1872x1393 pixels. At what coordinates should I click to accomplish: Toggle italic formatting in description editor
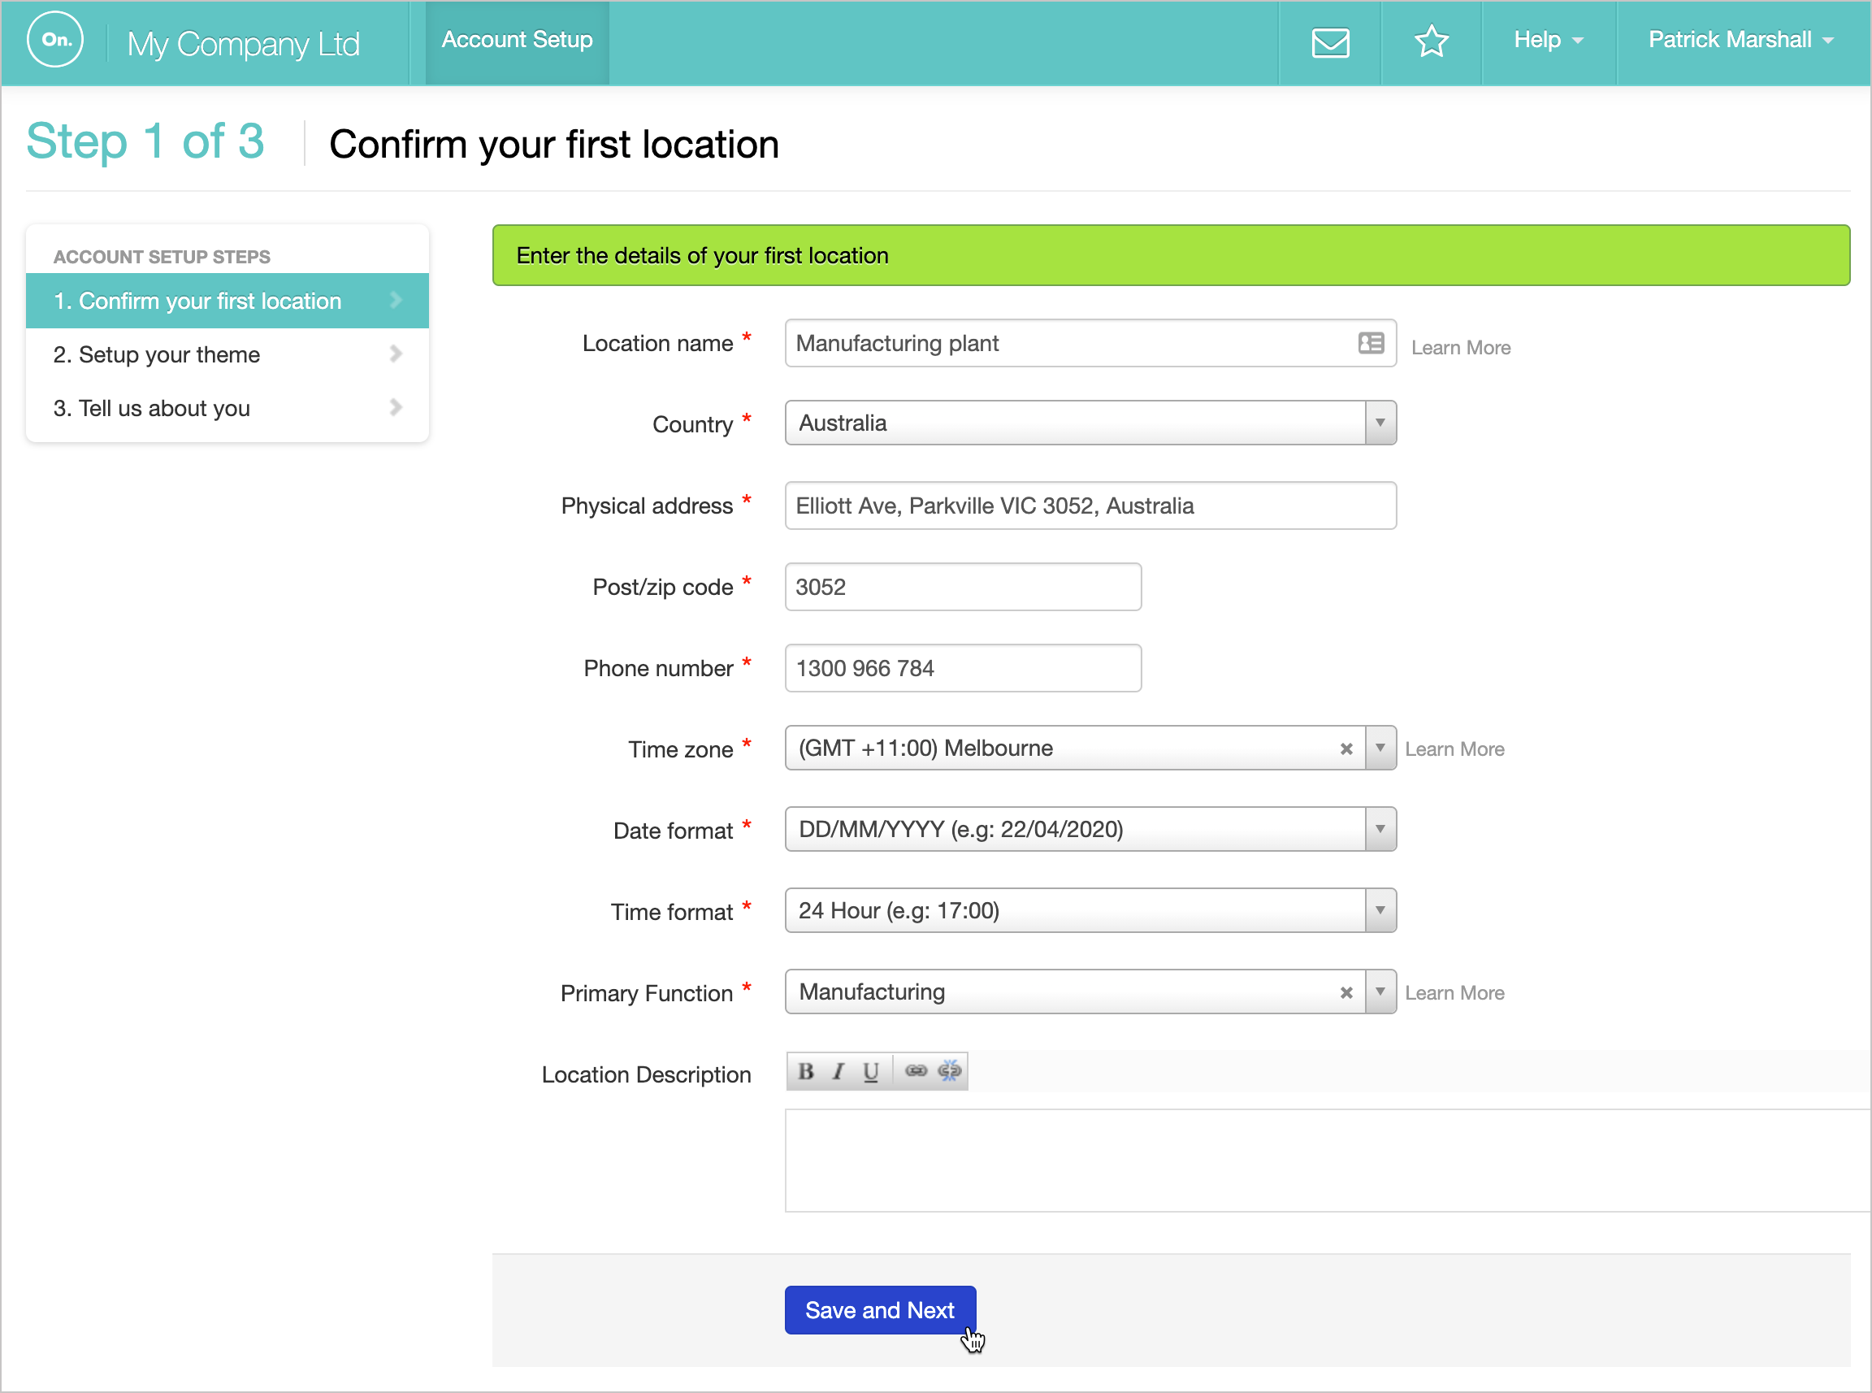coord(838,1071)
